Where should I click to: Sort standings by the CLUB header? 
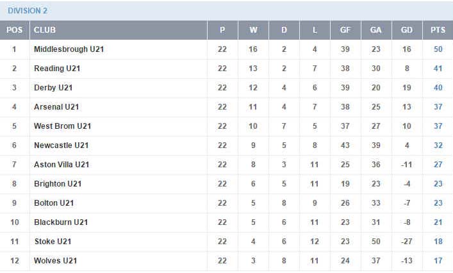(45, 30)
